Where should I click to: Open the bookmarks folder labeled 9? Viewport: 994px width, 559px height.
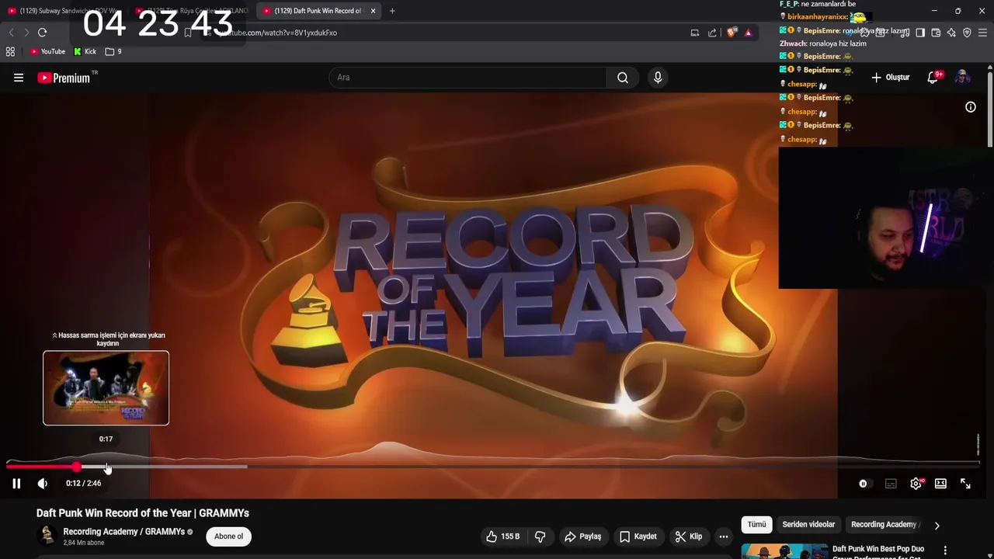coord(113,52)
